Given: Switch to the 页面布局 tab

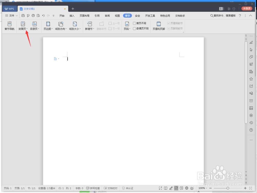Looking at the screenshot, I should (84, 16).
